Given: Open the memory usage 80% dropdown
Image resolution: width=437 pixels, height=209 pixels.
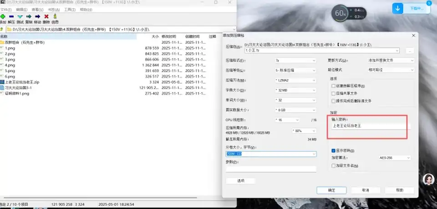Looking at the screenshot, I should pyautogui.click(x=304, y=130).
